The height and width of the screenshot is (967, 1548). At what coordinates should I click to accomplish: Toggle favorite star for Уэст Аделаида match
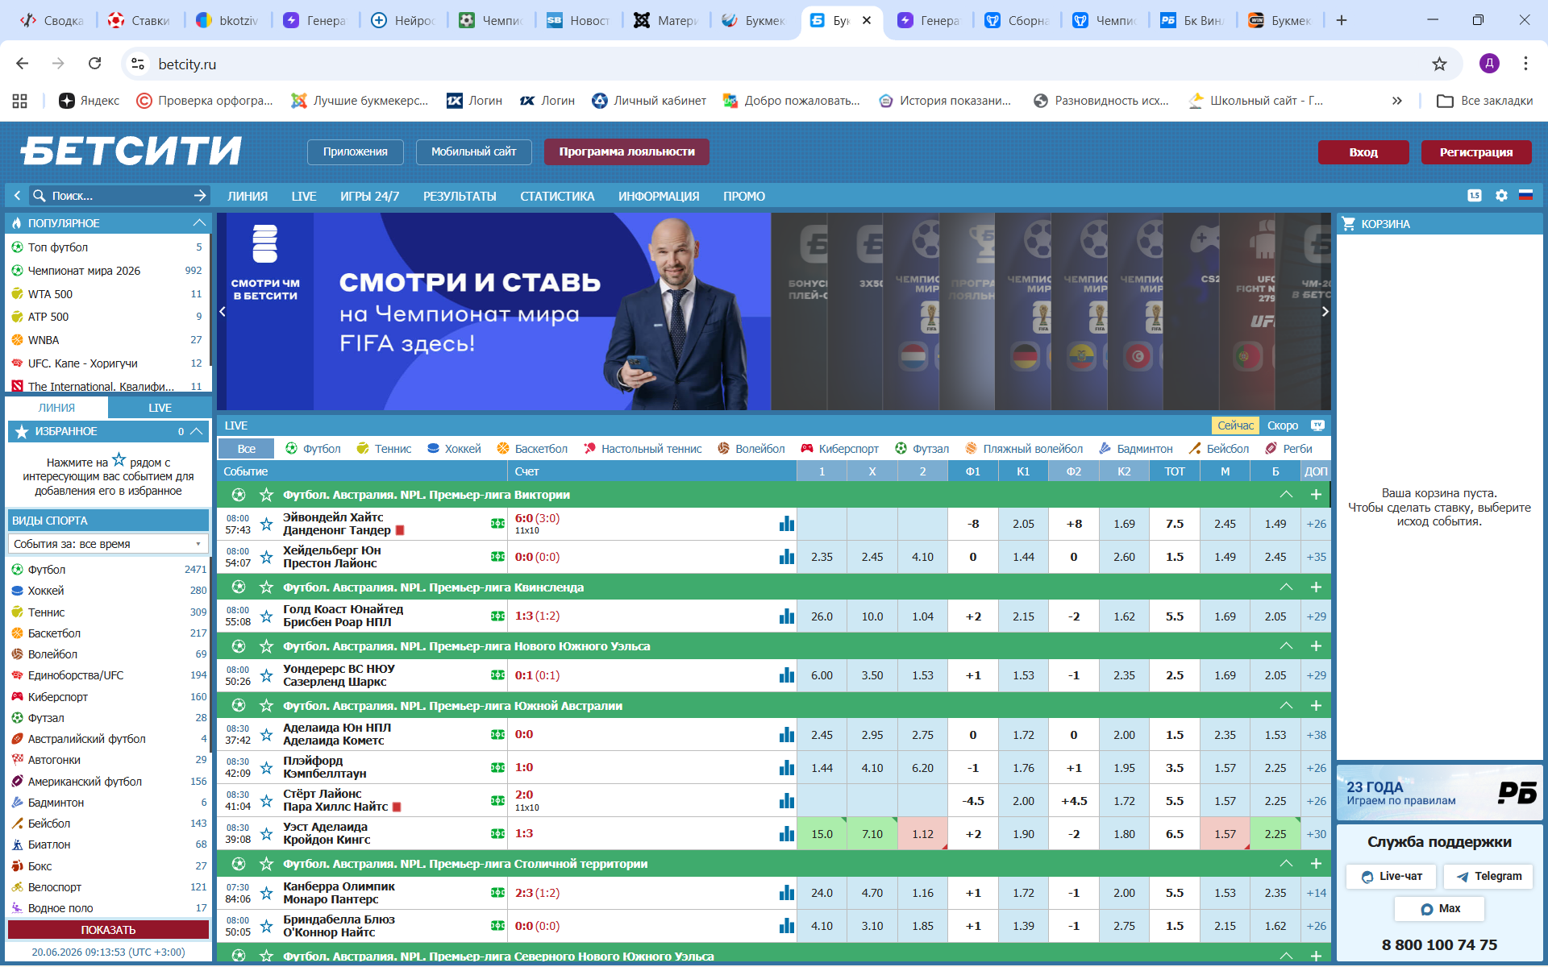pos(266,834)
